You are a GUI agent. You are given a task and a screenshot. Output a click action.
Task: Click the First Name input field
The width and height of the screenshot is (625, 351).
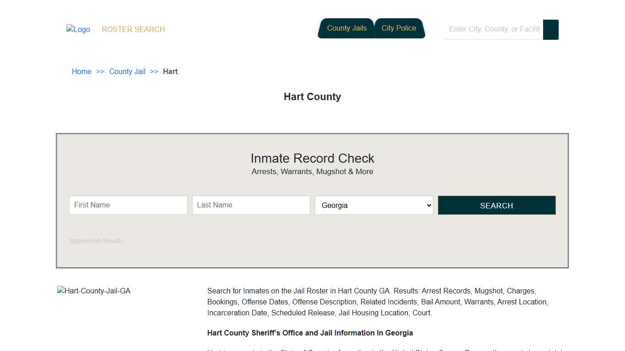pos(128,205)
